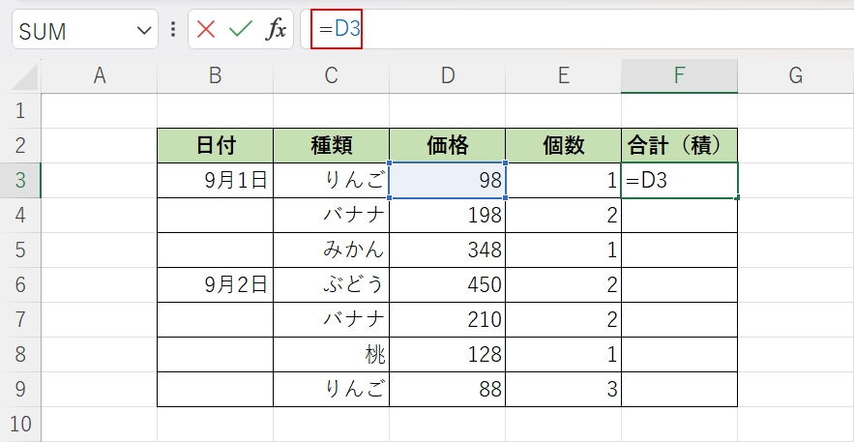This screenshot has height=442, width=854.
Task: Open Insert Function fx dialog
Action: (x=277, y=30)
